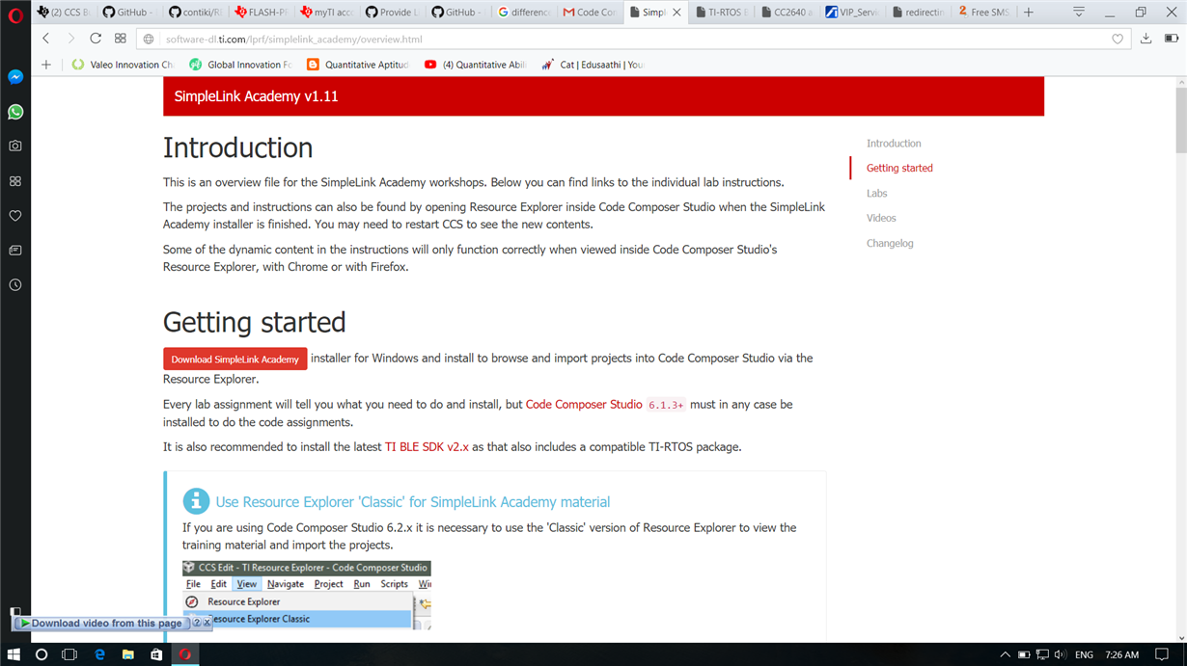Viewport: 1187px width, 666px height.
Task: Launch Microsoft Edge from the taskbar
Action: point(99,654)
